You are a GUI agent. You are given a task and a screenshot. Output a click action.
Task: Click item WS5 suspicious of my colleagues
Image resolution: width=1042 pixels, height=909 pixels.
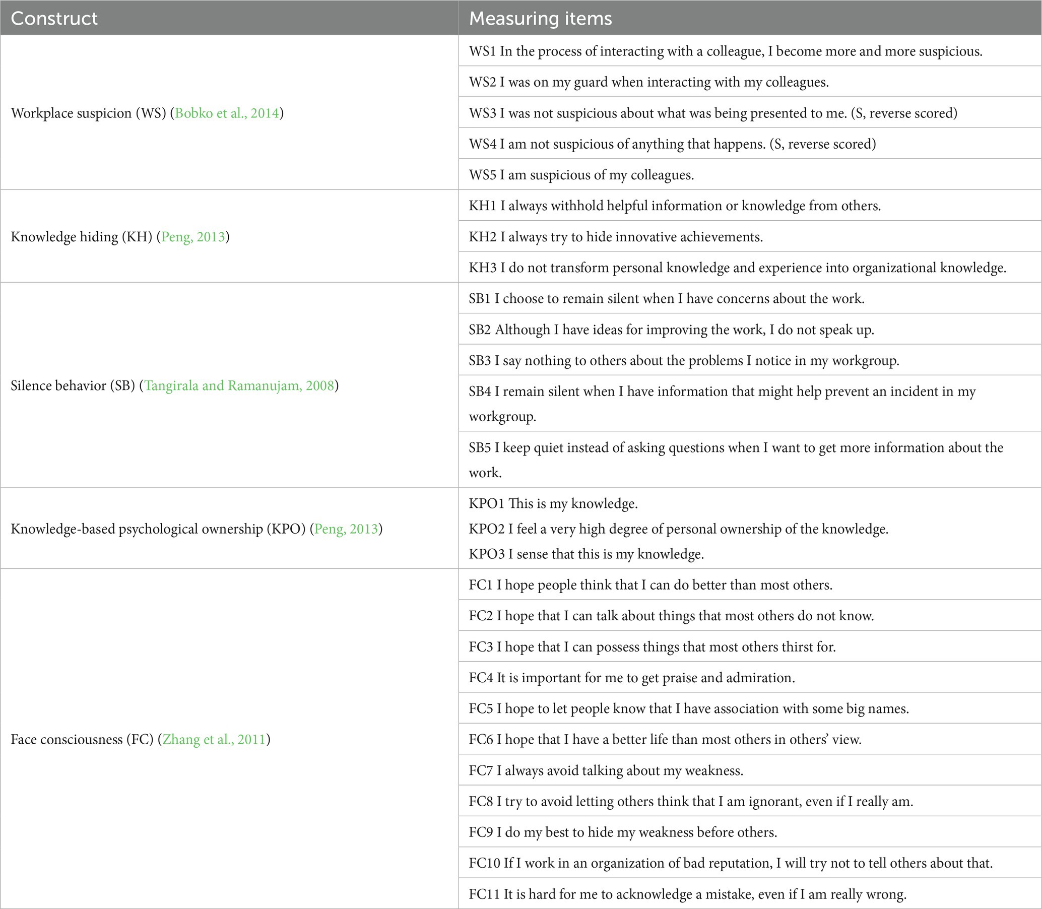(x=581, y=174)
